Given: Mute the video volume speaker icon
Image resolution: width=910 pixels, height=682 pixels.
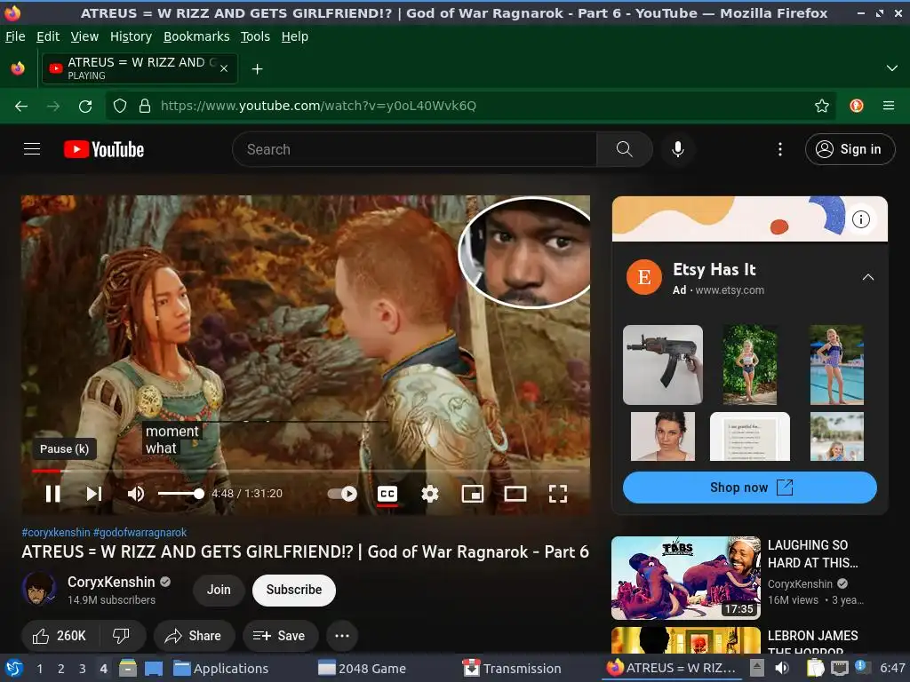Looking at the screenshot, I should pos(136,494).
